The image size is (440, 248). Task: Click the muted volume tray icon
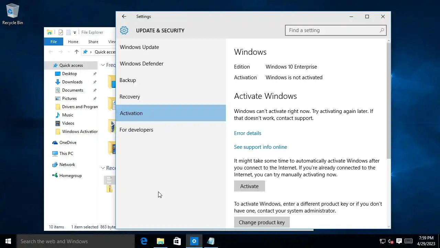point(390,241)
